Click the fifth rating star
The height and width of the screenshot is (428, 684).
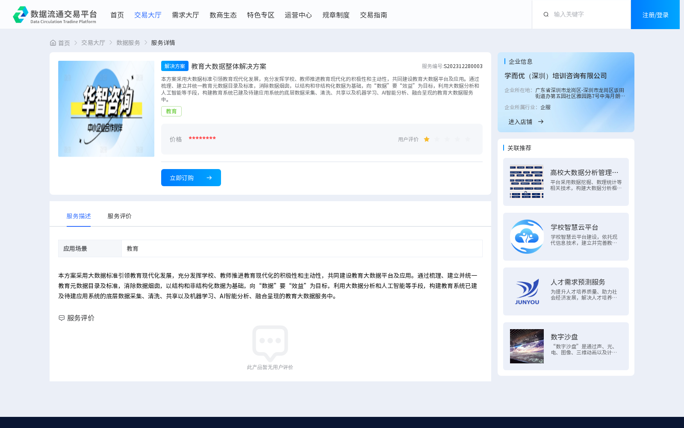[468, 139]
